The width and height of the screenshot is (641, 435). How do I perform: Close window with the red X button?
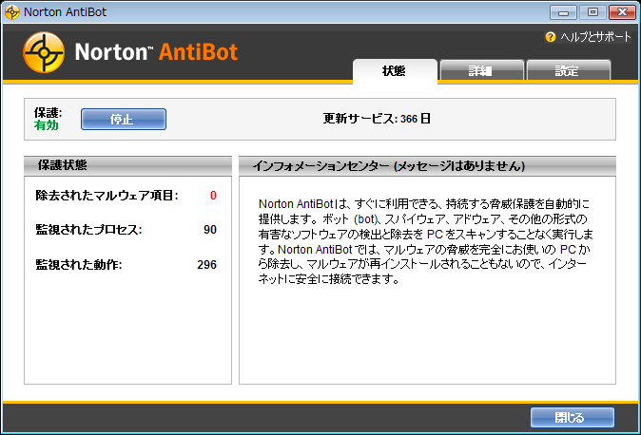coord(622,12)
